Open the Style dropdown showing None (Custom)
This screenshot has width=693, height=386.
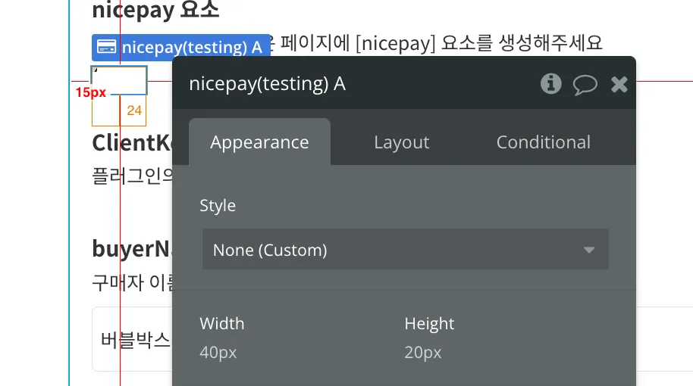coord(405,250)
